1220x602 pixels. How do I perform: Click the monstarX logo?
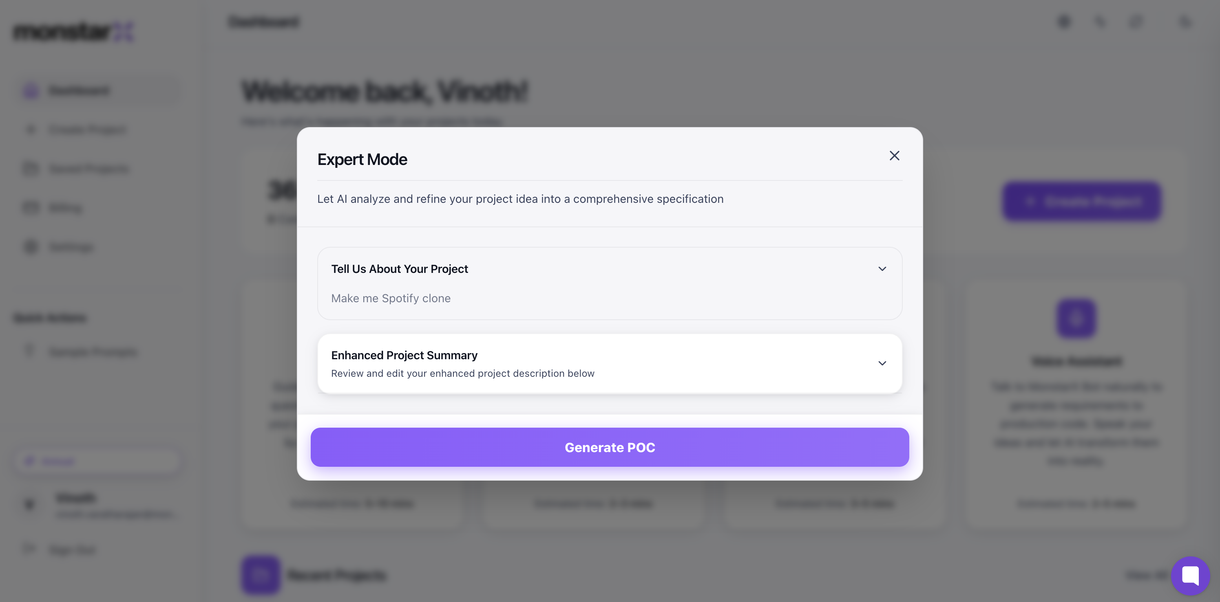click(73, 32)
